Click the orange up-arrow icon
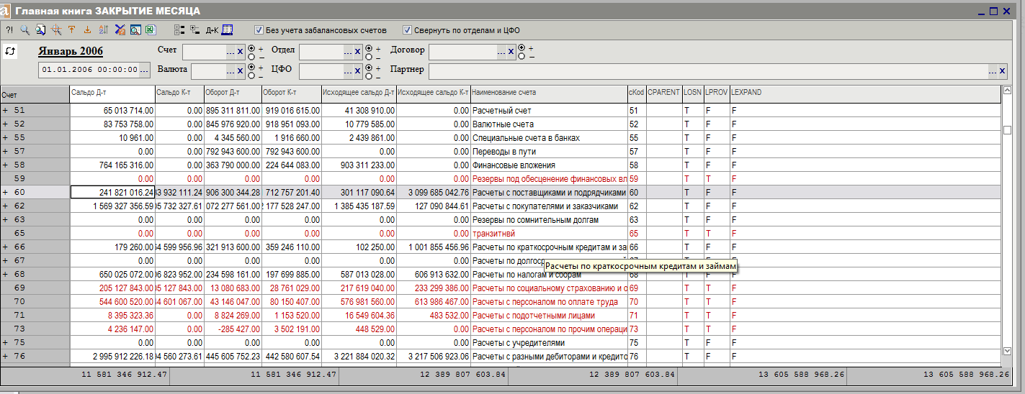 [x=72, y=30]
